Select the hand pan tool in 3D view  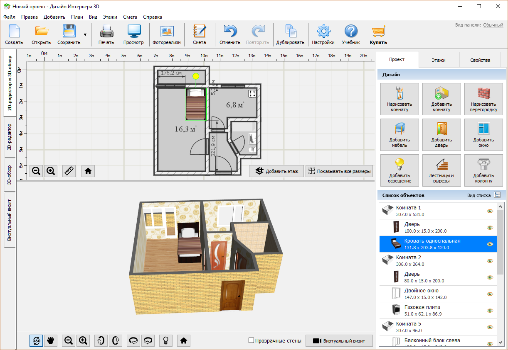coord(51,340)
